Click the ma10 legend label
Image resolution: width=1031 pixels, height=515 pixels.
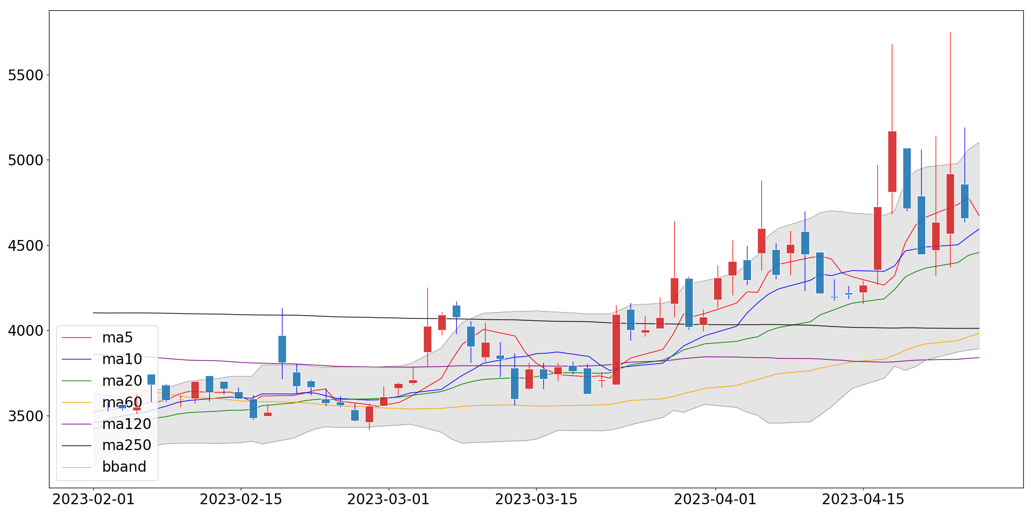click(x=122, y=359)
